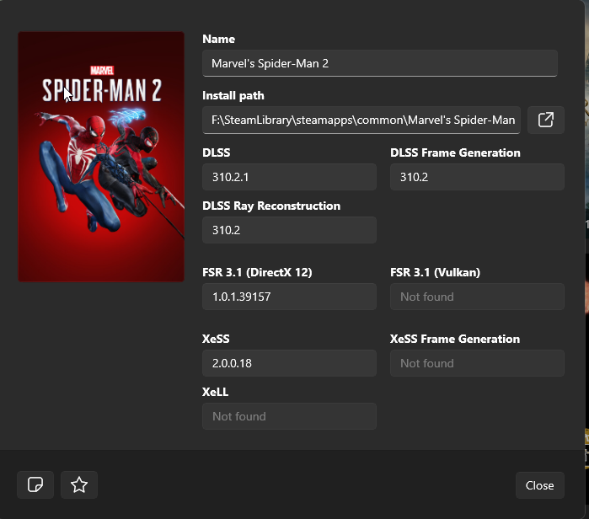Screen dimensions: 589x519
Task: Choose DLSS Frame Generation 310.2 version box
Action: pos(477,177)
